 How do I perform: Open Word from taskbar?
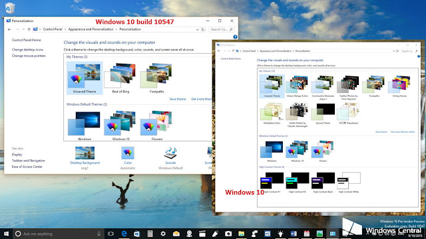294,234
